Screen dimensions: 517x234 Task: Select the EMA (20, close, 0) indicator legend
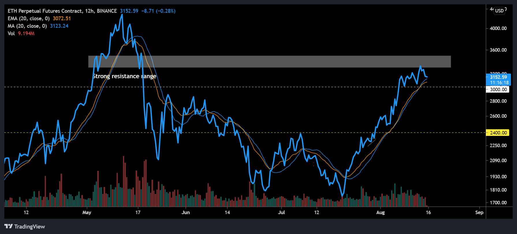pos(29,18)
